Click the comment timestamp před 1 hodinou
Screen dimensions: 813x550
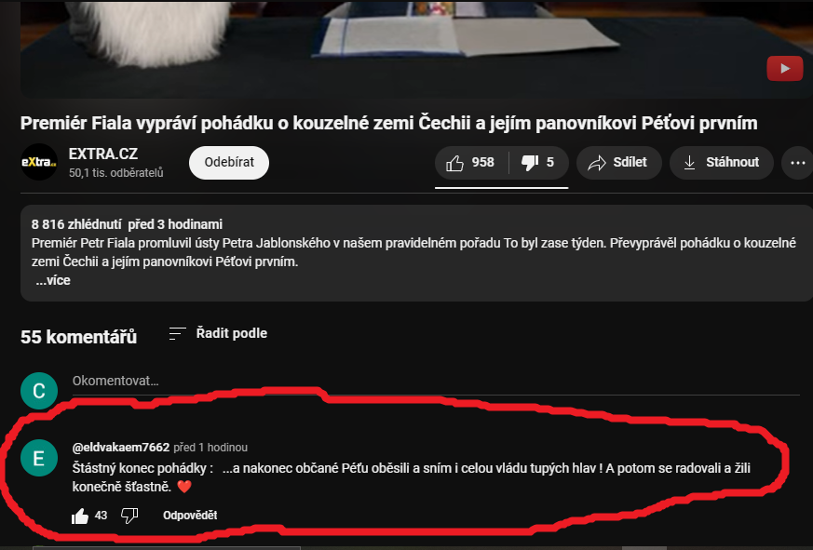point(210,448)
